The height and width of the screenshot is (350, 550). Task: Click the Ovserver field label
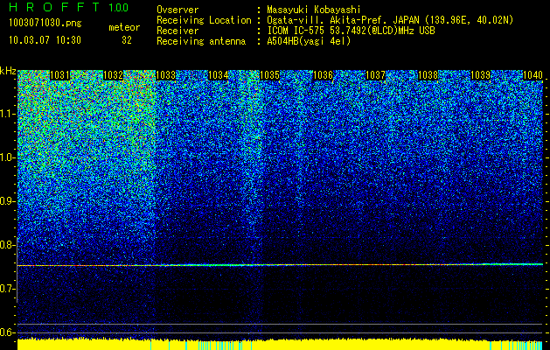coord(178,10)
